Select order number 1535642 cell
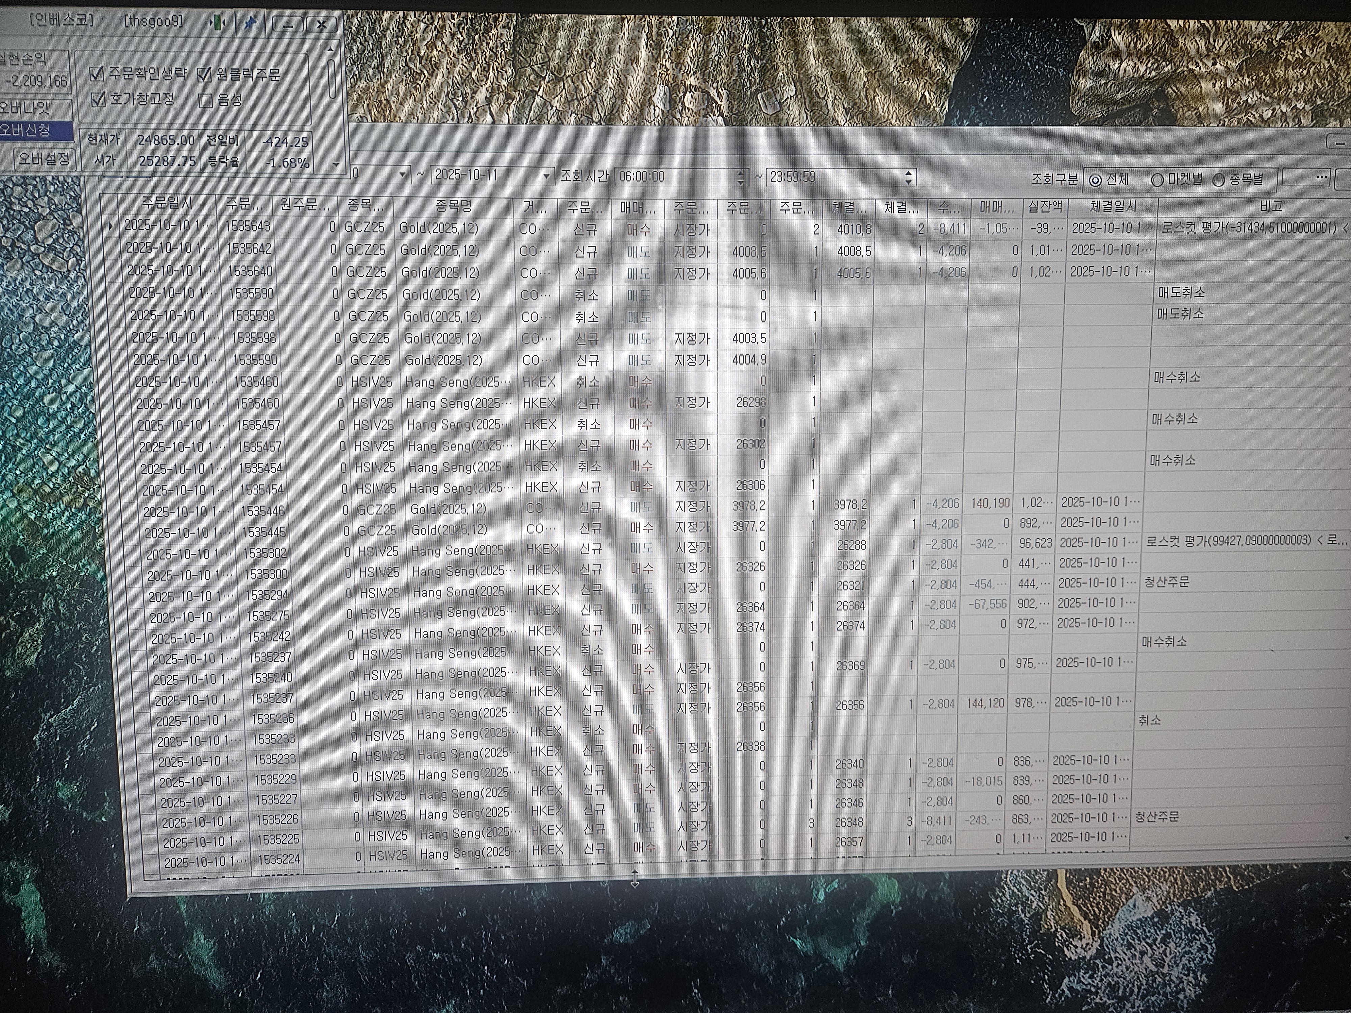 249,249
